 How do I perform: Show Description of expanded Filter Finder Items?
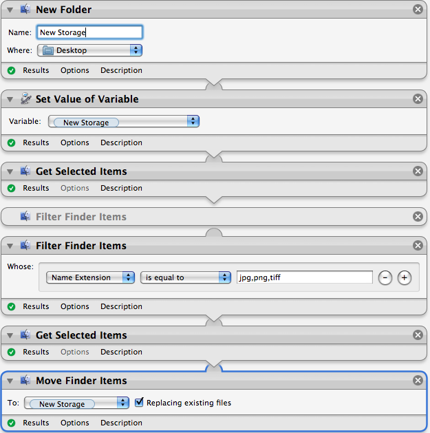click(121, 306)
